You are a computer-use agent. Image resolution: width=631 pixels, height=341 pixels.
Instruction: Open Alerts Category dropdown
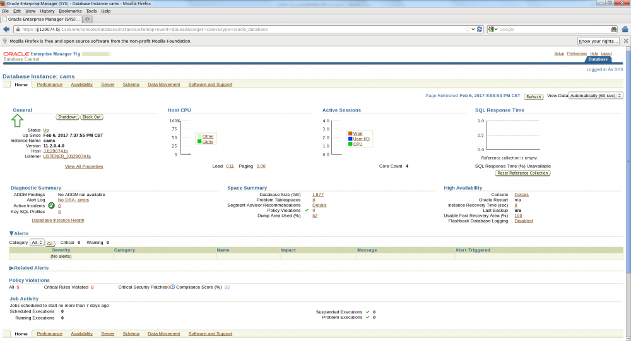tap(37, 242)
